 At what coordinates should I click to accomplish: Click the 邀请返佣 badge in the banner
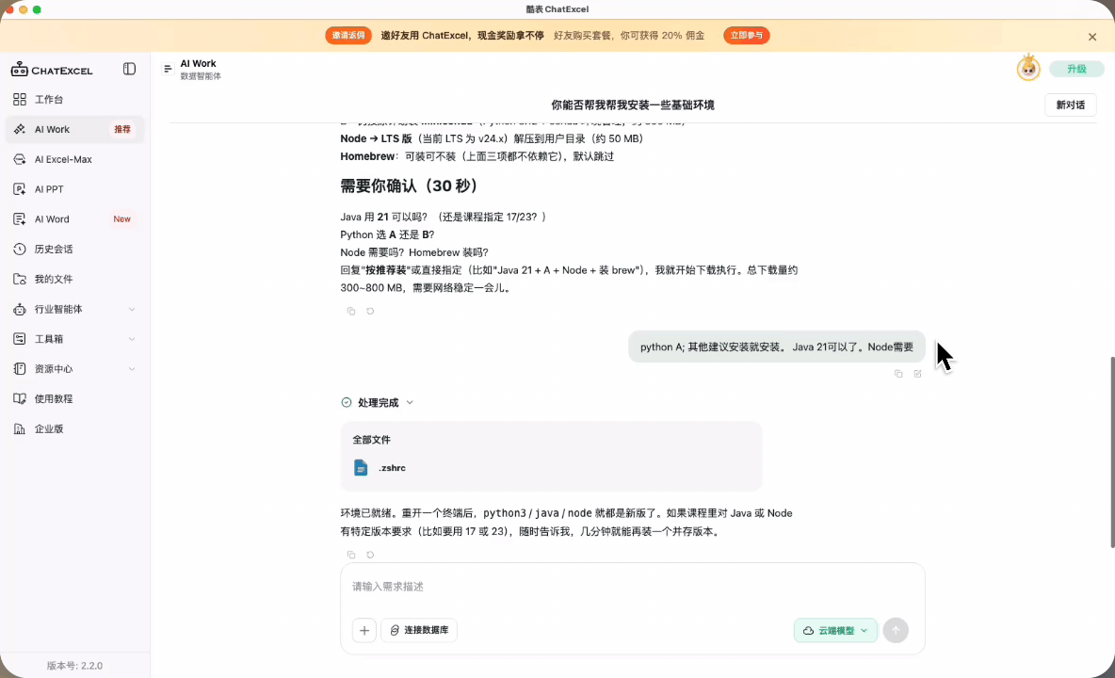click(x=348, y=36)
